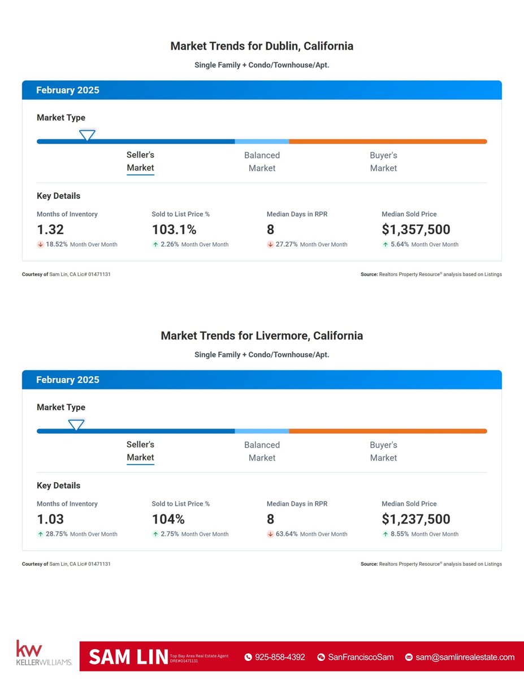Select Seller's Market under the Dublin gauge
The width and height of the screenshot is (524, 679).
tap(140, 161)
